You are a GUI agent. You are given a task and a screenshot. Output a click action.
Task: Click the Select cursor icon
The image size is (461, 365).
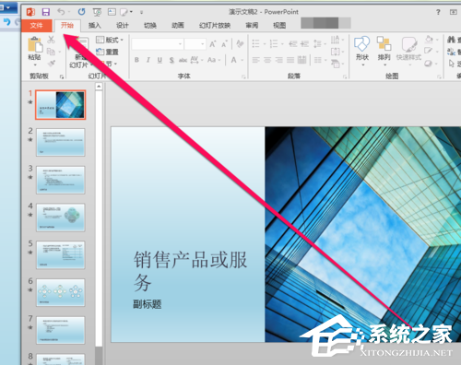(451, 64)
